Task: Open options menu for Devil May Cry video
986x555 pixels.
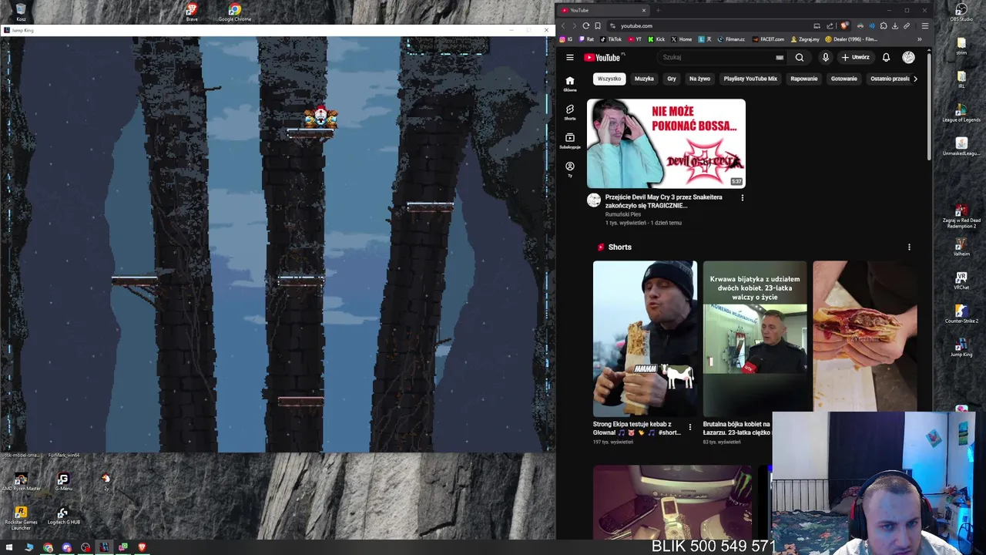Action: click(742, 198)
